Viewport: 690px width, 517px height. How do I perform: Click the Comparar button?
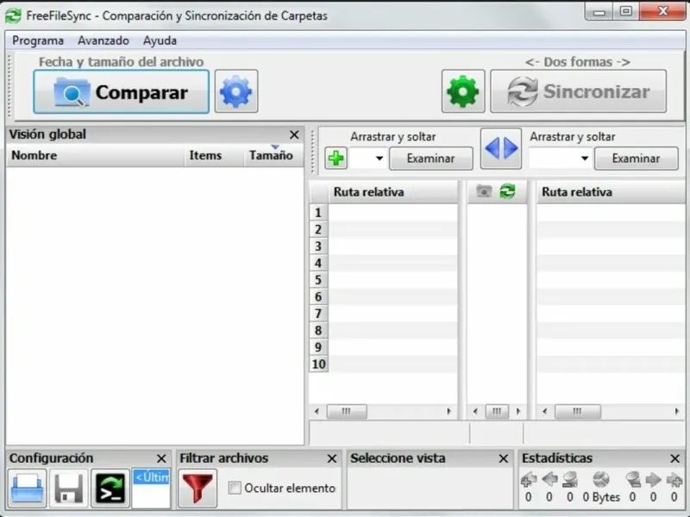click(121, 92)
